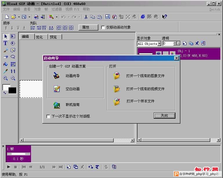Open an existing video file icon
Screen dimensions: 223x178
pos(117,89)
